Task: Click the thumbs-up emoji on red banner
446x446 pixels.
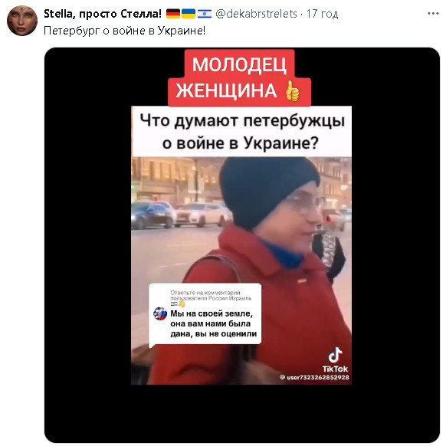Action: pyautogui.click(x=293, y=91)
